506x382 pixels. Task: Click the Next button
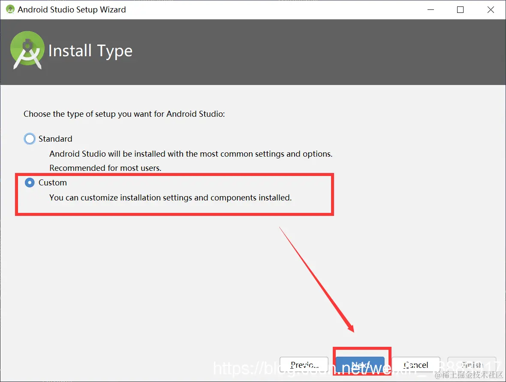360,365
